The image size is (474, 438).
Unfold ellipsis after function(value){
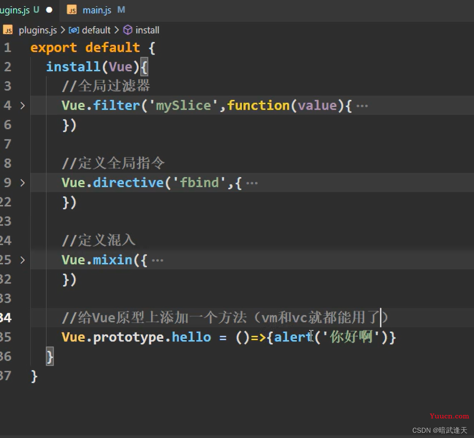(362, 106)
